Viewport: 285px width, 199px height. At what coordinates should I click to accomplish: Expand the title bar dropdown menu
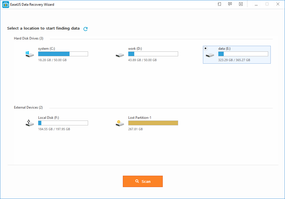coord(241,4)
